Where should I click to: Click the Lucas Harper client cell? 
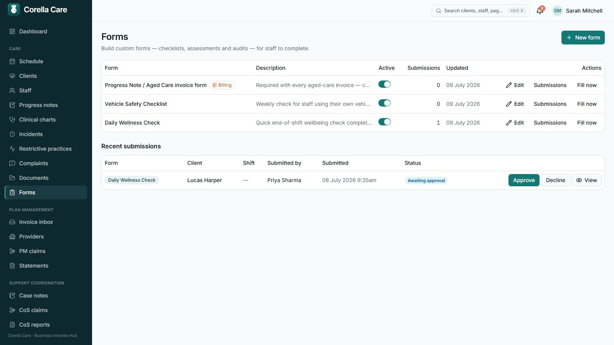[x=205, y=180]
